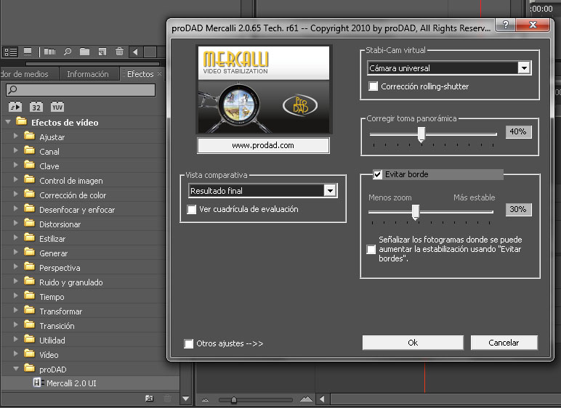Screen dimensions: 561x408
Task: Click the help question mark button
Action: 506,25
